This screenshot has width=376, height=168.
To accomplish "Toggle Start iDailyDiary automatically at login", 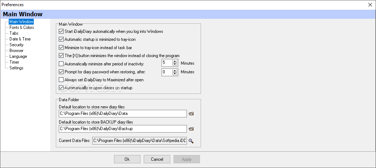I will click(x=61, y=31).
